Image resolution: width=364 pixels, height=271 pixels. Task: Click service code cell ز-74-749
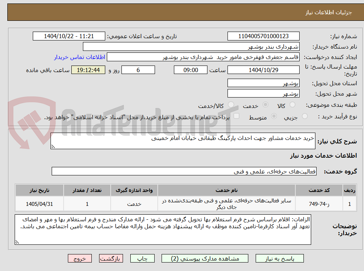pyautogui.click(x=319, y=204)
